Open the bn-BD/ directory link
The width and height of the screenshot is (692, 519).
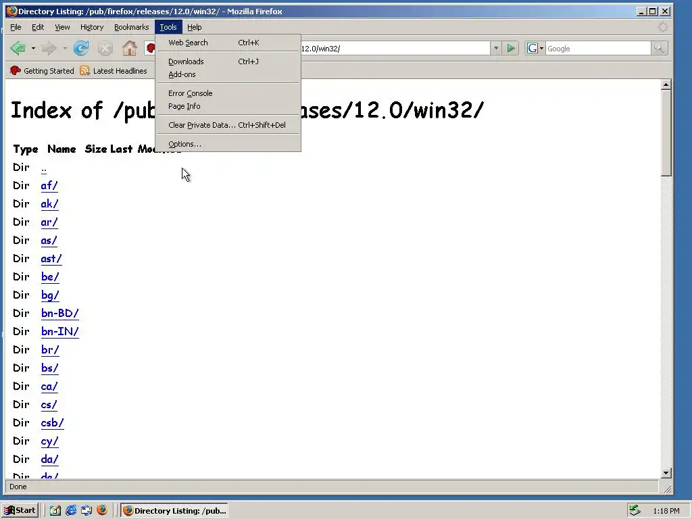(x=60, y=314)
